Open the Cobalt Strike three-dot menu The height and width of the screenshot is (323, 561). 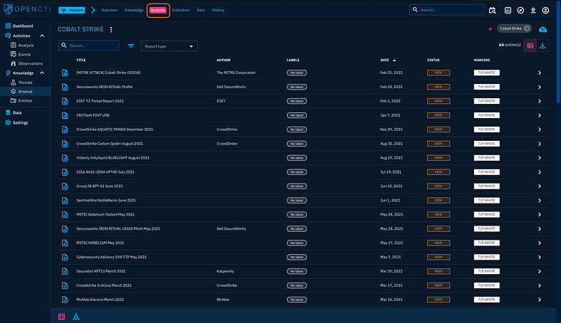coord(111,30)
